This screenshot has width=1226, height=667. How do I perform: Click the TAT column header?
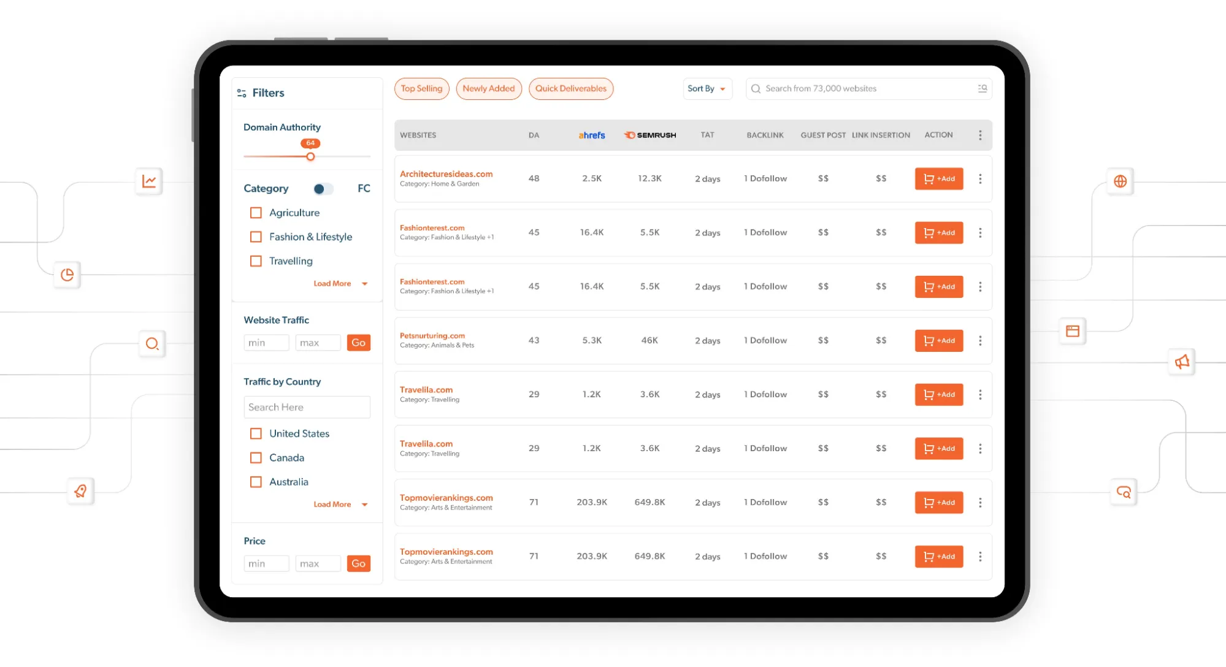coord(708,135)
